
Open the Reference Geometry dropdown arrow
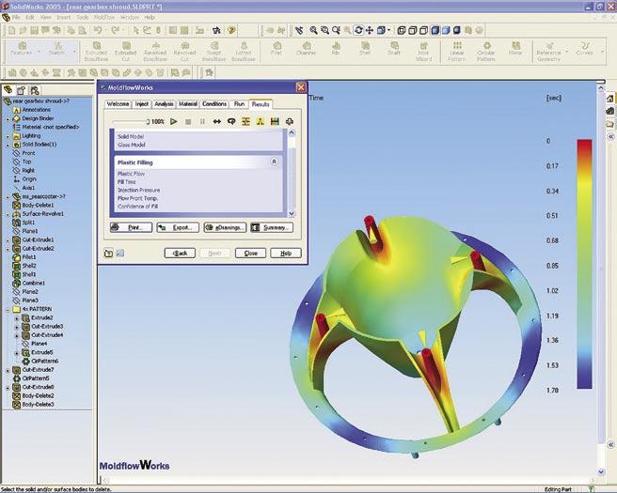click(x=566, y=52)
